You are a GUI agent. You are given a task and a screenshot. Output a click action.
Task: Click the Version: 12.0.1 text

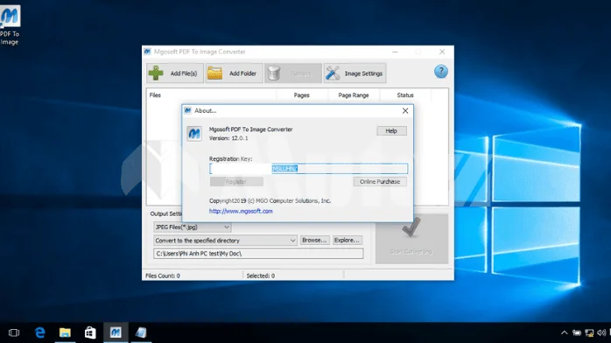click(x=228, y=138)
